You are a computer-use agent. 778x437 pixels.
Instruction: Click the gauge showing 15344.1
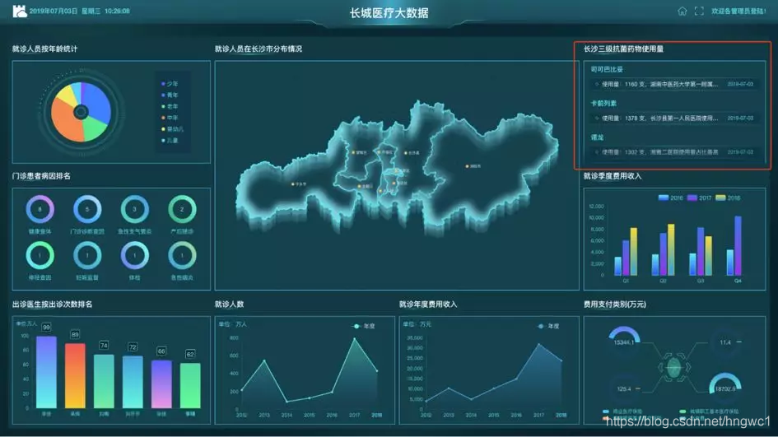pos(624,337)
